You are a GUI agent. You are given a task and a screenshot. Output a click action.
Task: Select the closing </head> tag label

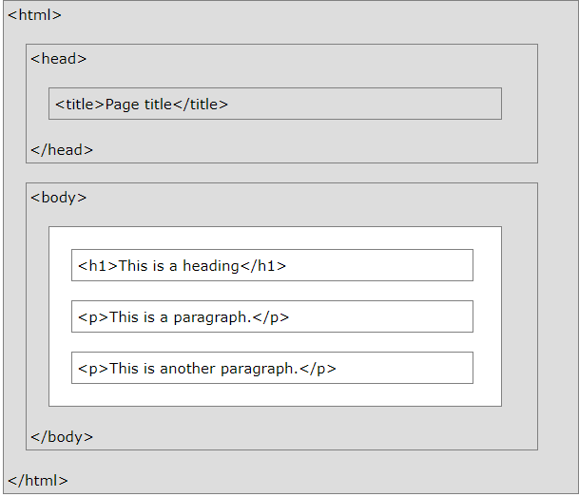(62, 150)
